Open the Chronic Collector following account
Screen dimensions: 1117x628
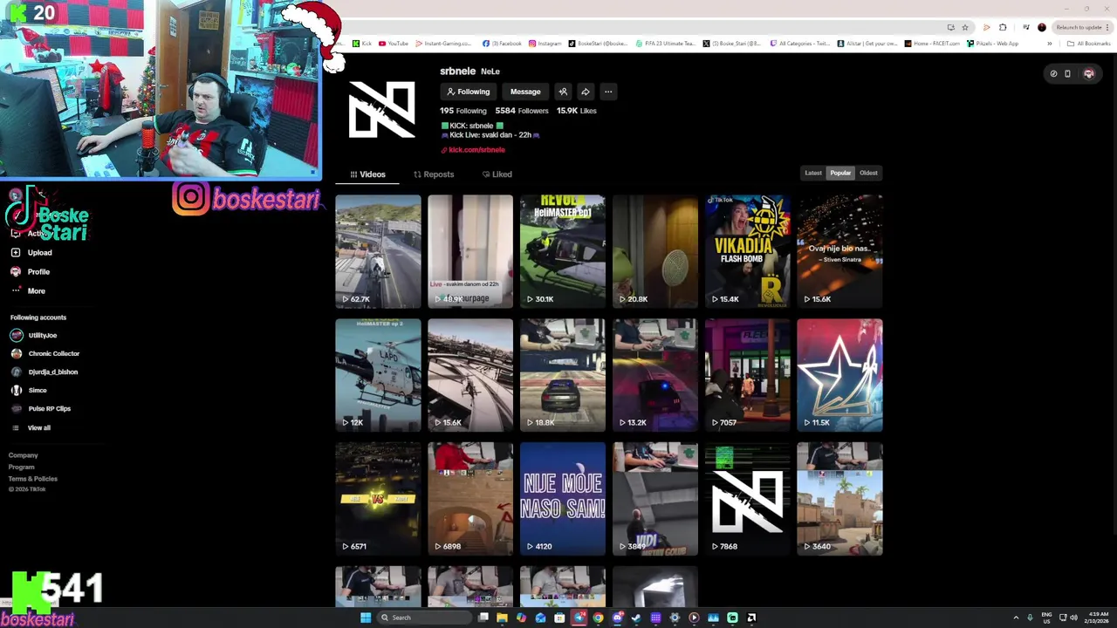click(45, 354)
